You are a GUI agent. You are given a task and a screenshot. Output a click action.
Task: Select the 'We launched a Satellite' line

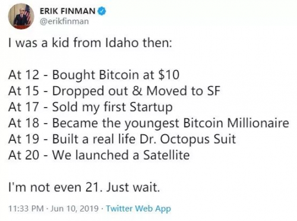point(99,155)
